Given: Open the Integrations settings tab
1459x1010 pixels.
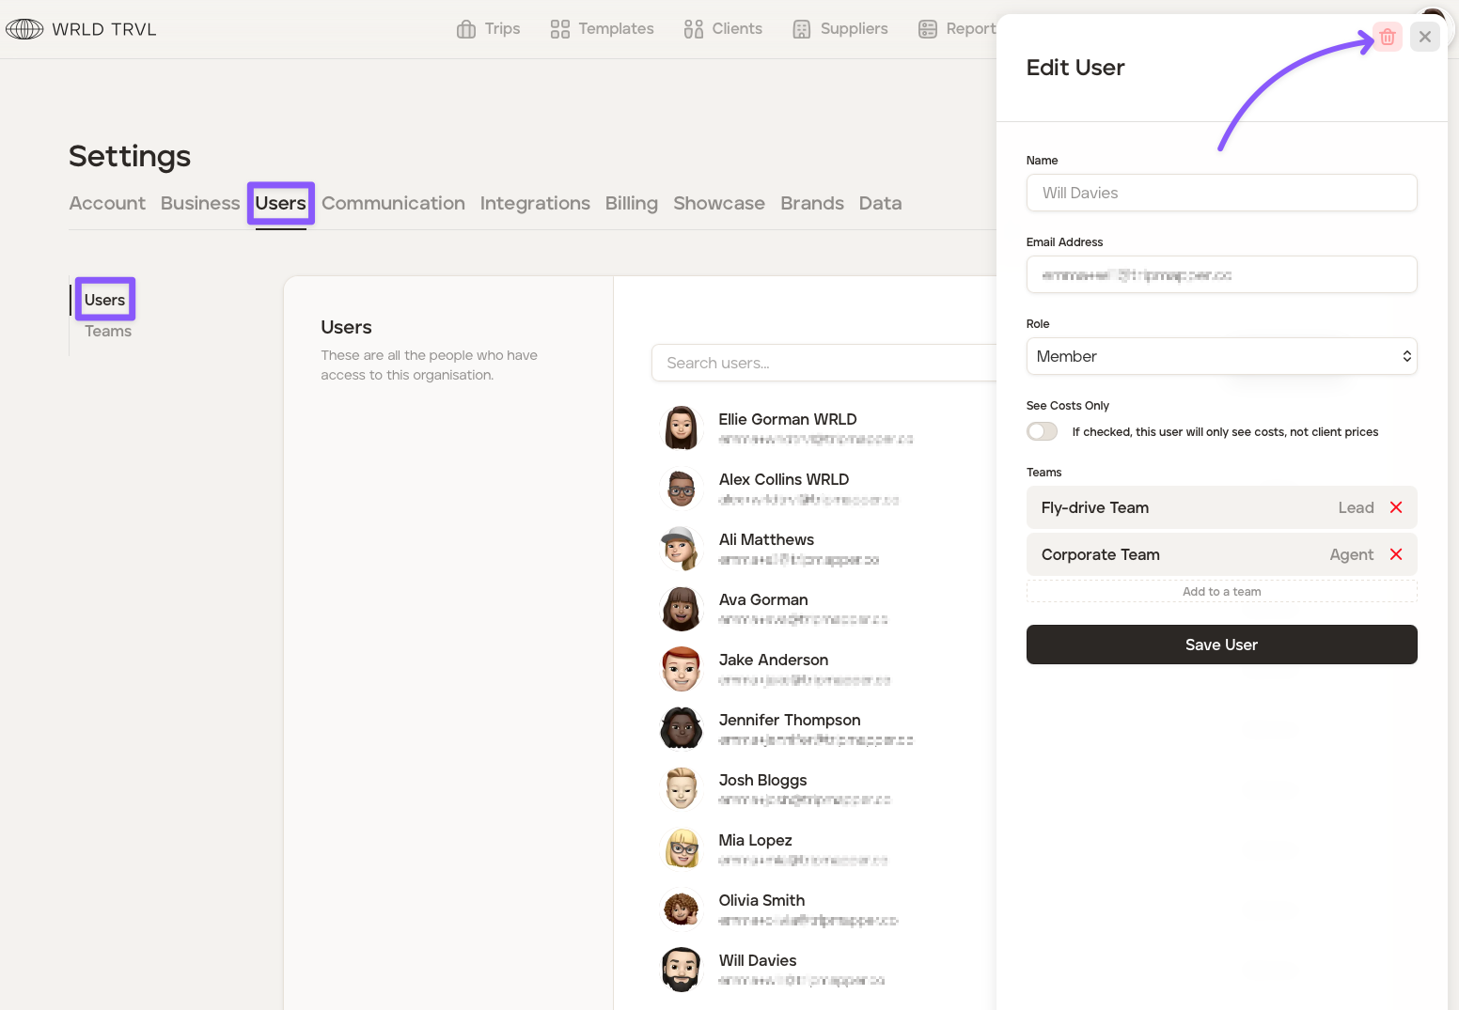Looking at the screenshot, I should click(535, 203).
